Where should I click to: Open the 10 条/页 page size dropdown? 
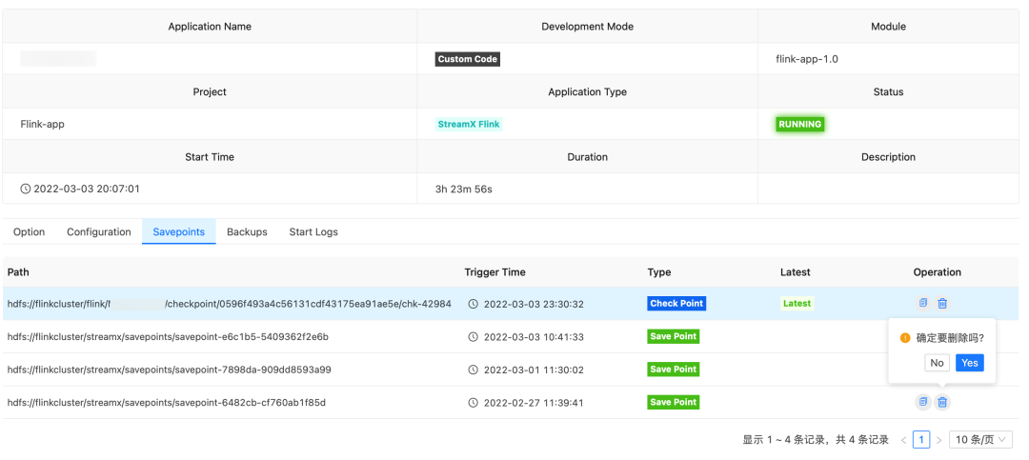(980, 440)
